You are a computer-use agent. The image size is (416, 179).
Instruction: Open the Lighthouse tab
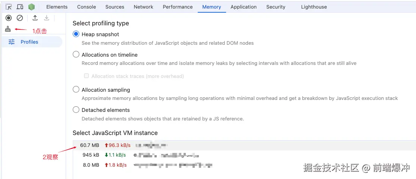click(x=314, y=7)
